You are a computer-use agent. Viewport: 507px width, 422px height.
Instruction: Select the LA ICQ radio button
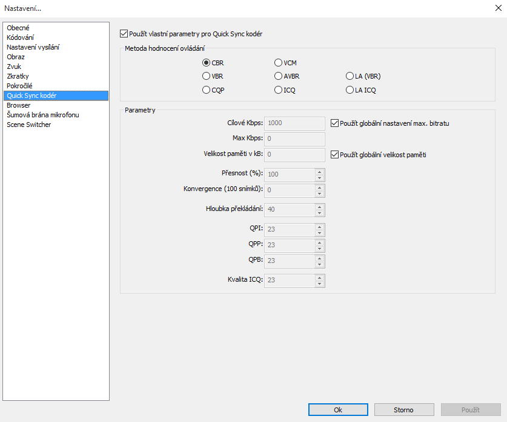pos(350,91)
